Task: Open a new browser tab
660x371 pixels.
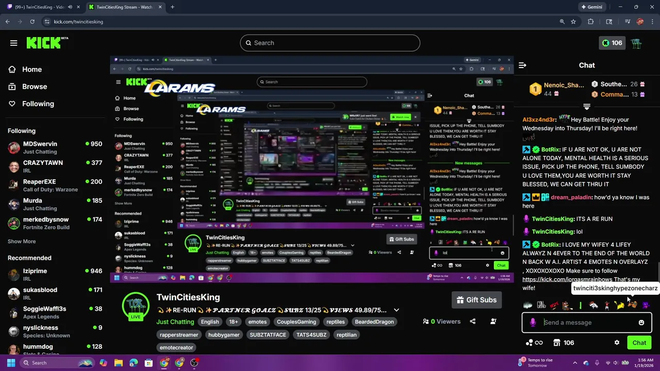Action: coord(172,7)
